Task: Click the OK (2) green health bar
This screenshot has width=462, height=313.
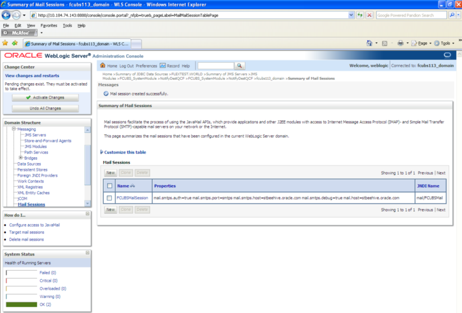Action: [22, 304]
